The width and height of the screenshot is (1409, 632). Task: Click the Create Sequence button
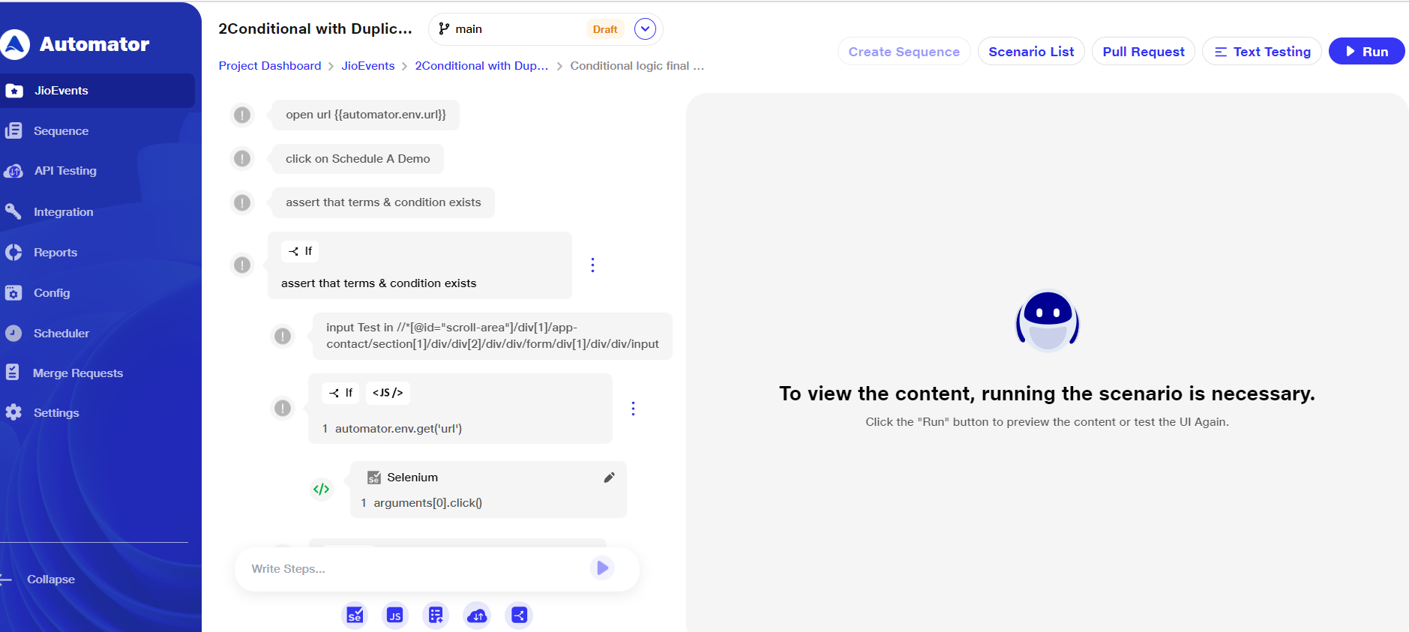(904, 52)
